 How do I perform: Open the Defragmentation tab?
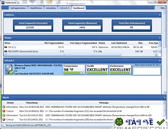click(18, 8)
